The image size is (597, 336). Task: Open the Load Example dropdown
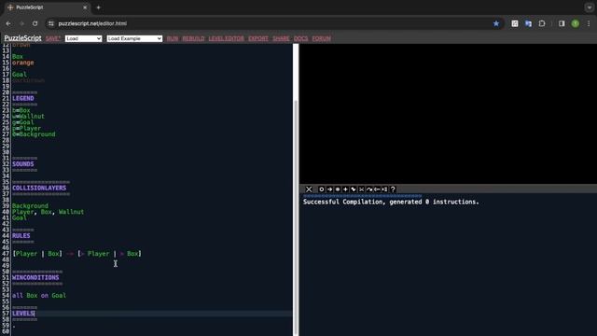[x=134, y=38]
